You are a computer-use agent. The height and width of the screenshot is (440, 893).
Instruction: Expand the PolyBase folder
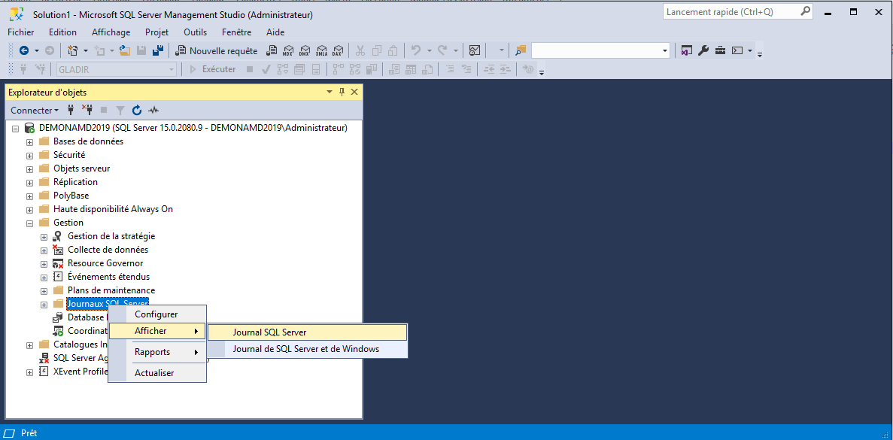[29, 196]
